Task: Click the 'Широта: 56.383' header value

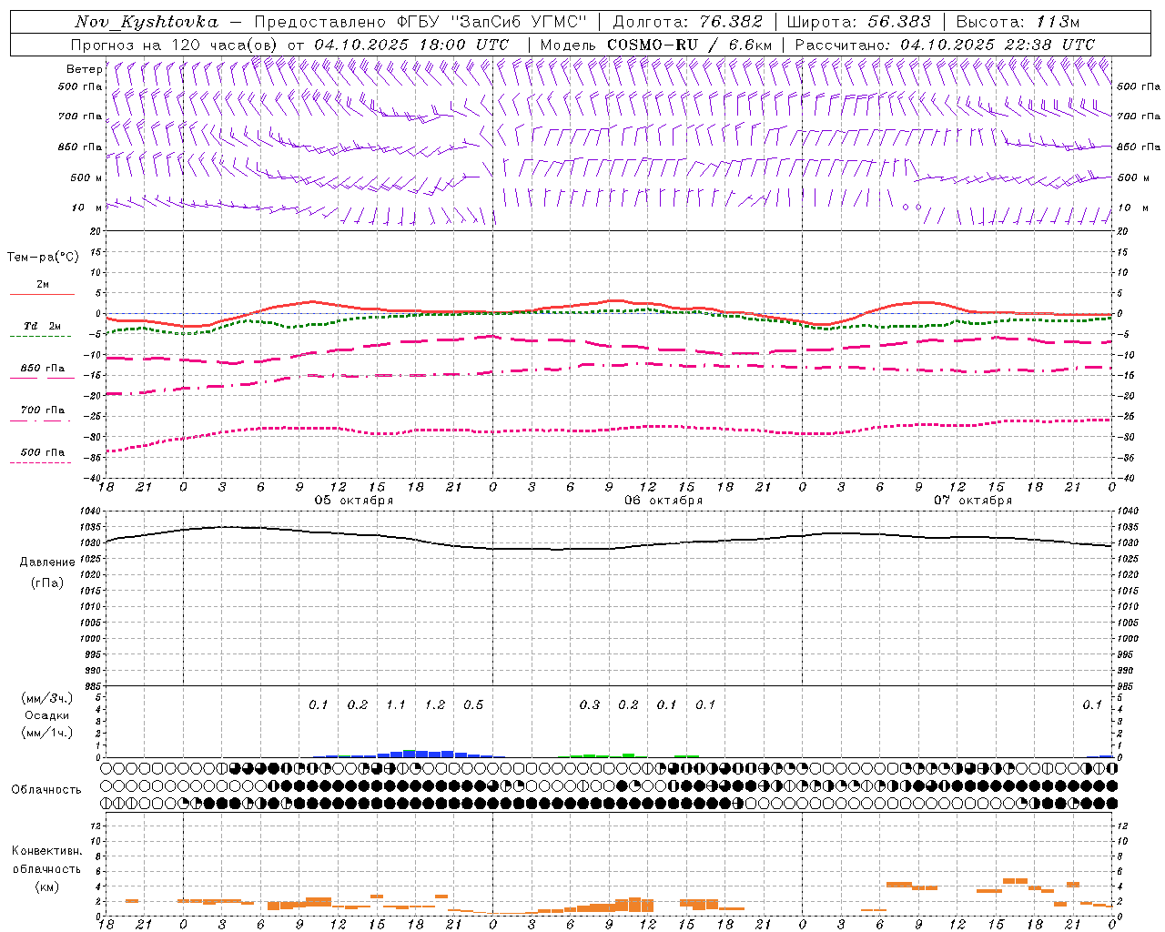Action: click(x=858, y=22)
